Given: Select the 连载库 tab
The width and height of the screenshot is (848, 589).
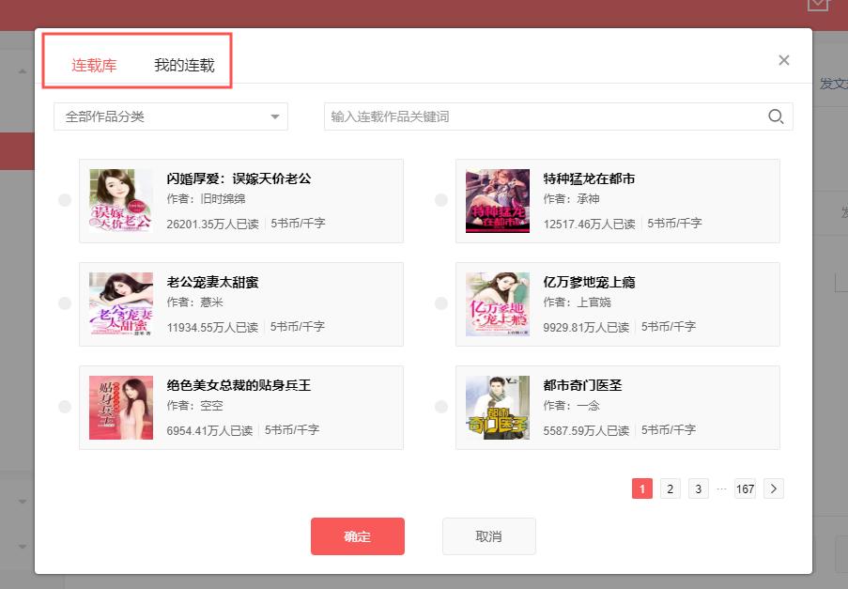Looking at the screenshot, I should (x=93, y=65).
